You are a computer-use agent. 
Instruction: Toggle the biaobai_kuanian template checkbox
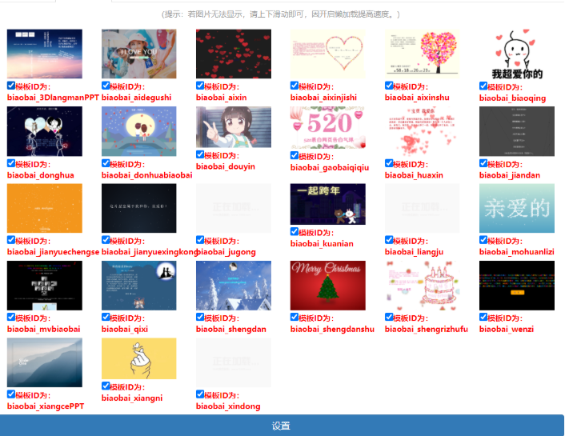click(295, 232)
